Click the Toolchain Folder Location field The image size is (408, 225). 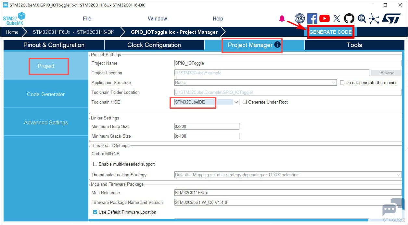(x=288, y=92)
